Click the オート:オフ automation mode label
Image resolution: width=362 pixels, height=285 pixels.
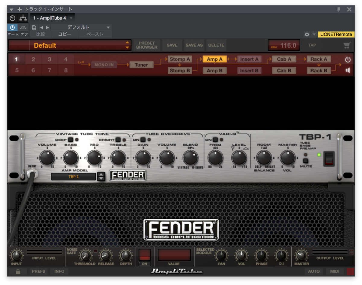click(x=17, y=34)
